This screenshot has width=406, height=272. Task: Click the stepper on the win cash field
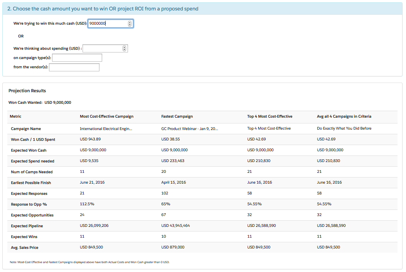click(130, 24)
